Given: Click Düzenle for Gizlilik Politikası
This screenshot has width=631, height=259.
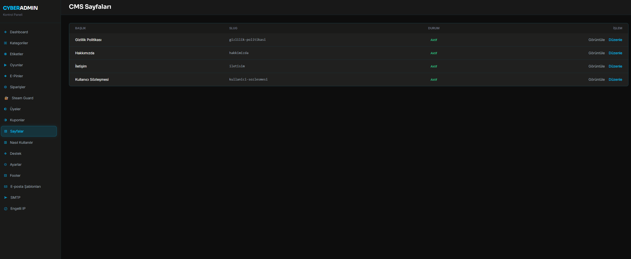Looking at the screenshot, I should [x=615, y=40].
